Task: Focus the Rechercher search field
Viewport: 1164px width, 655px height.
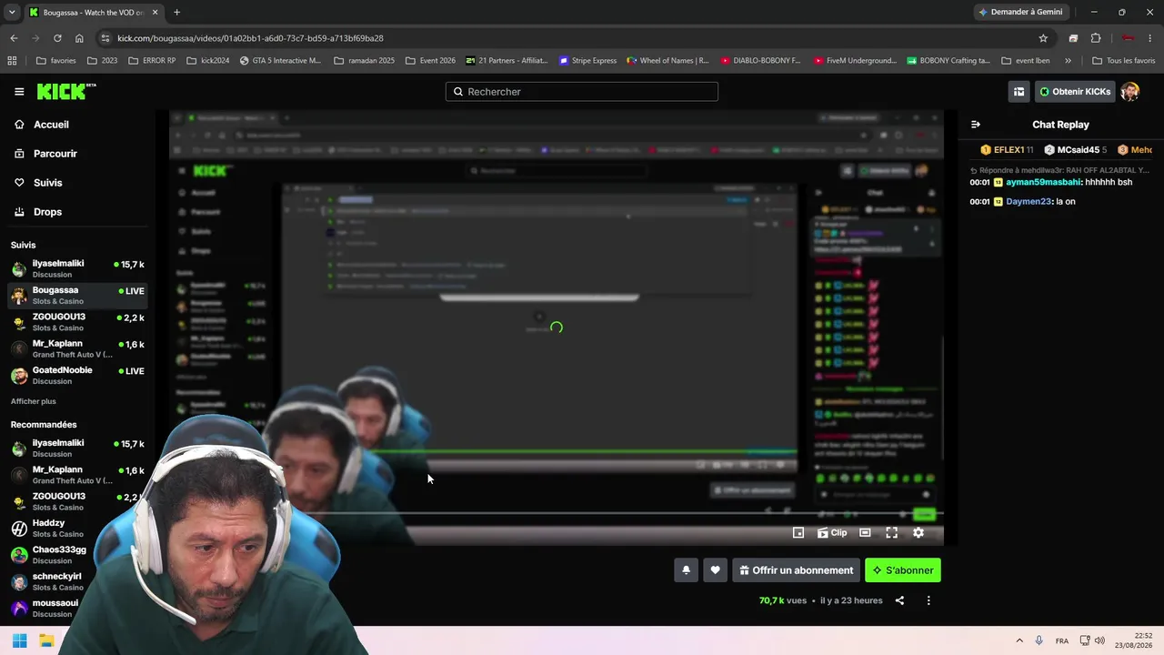Action: [x=582, y=92]
